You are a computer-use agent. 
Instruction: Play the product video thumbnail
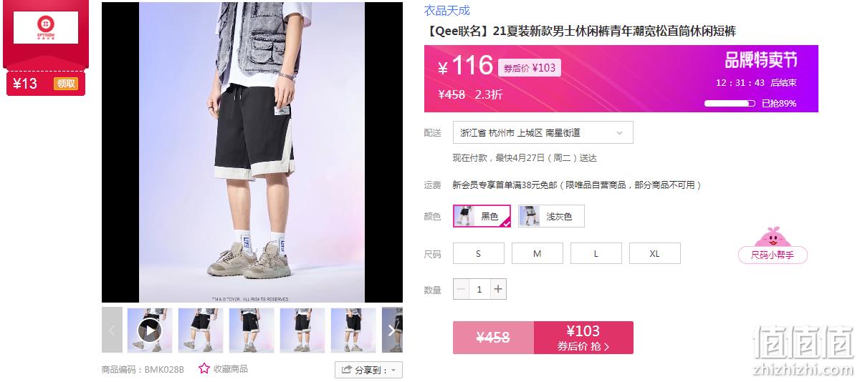point(150,330)
